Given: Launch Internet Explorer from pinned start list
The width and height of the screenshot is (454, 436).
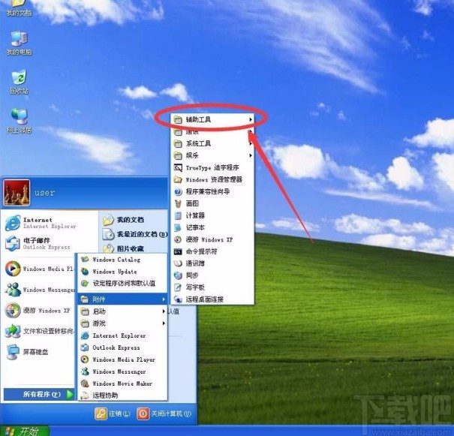Looking at the screenshot, I should click(41, 223).
